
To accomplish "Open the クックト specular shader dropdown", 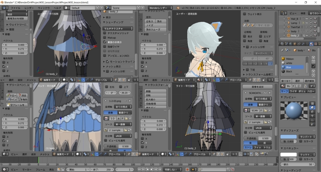I will coord(307,154).
